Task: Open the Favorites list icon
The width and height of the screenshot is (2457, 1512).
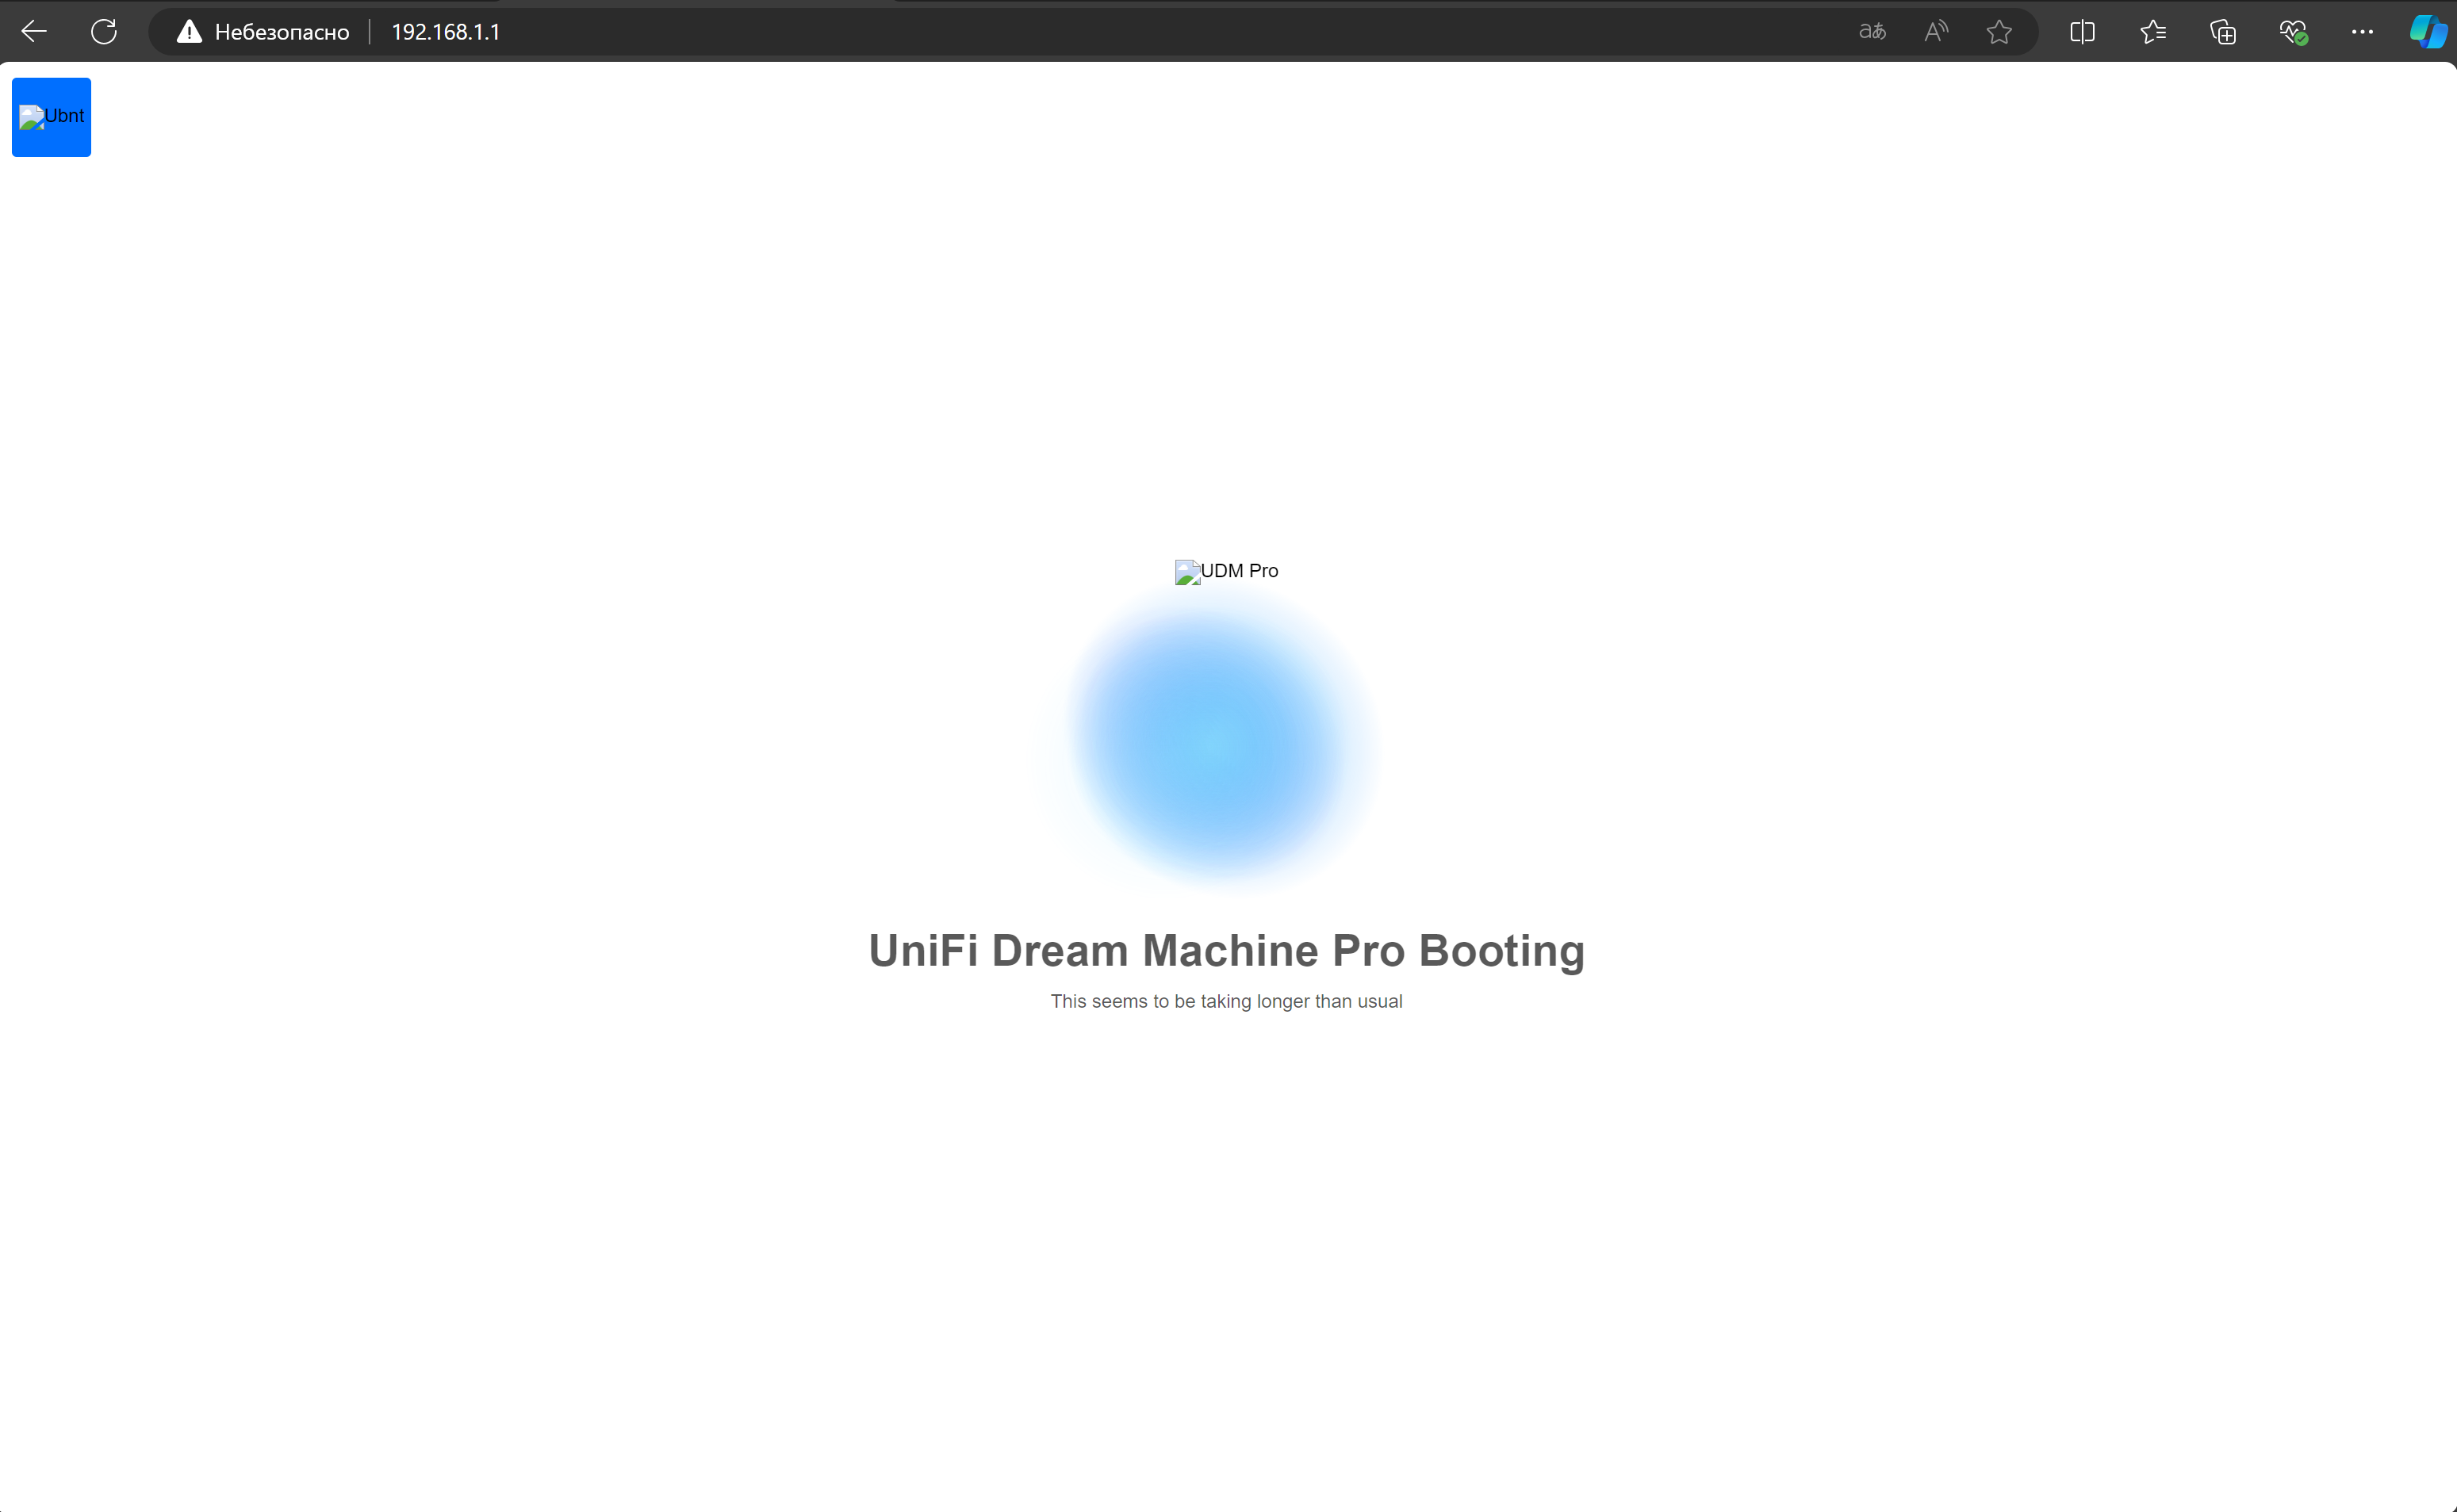Action: [2153, 32]
